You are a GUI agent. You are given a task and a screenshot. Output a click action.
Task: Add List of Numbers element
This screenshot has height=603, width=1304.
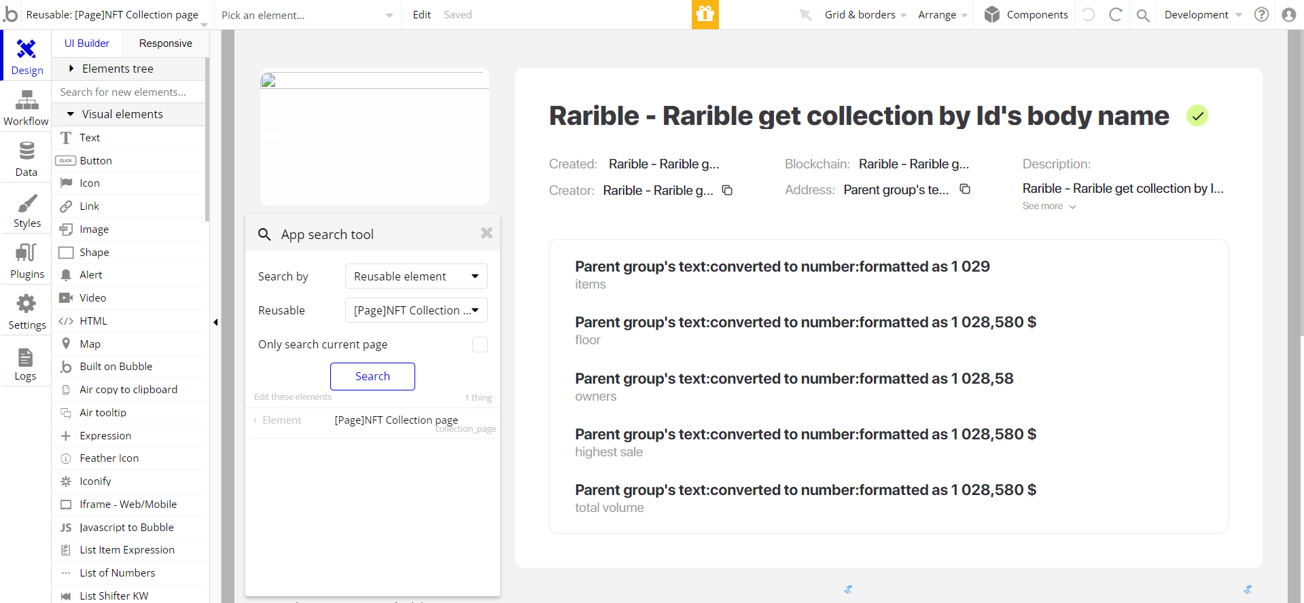pyautogui.click(x=129, y=572)
